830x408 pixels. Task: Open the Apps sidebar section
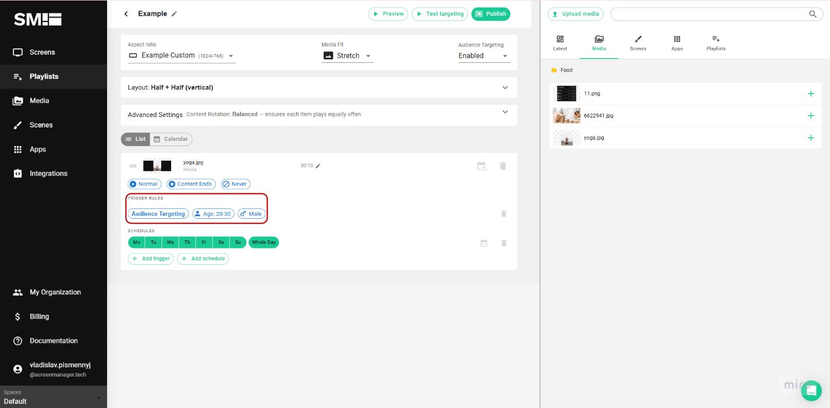(x=37, y=150)
